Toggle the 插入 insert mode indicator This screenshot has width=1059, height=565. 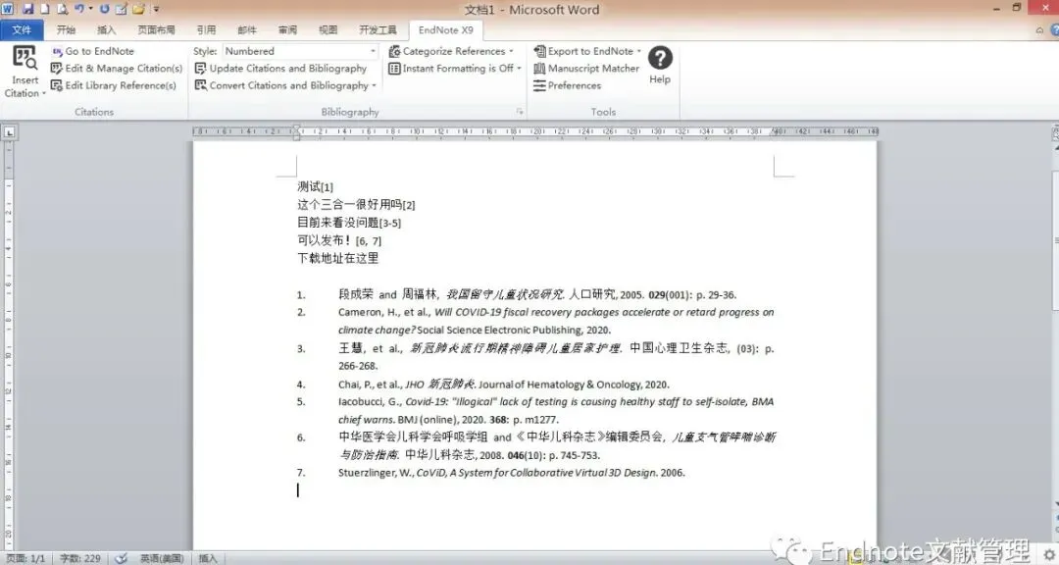click(x=208, y=558)
